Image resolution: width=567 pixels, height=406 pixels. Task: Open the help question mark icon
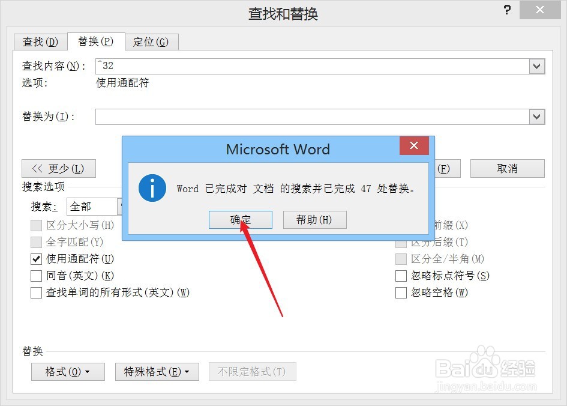point(508,10)
